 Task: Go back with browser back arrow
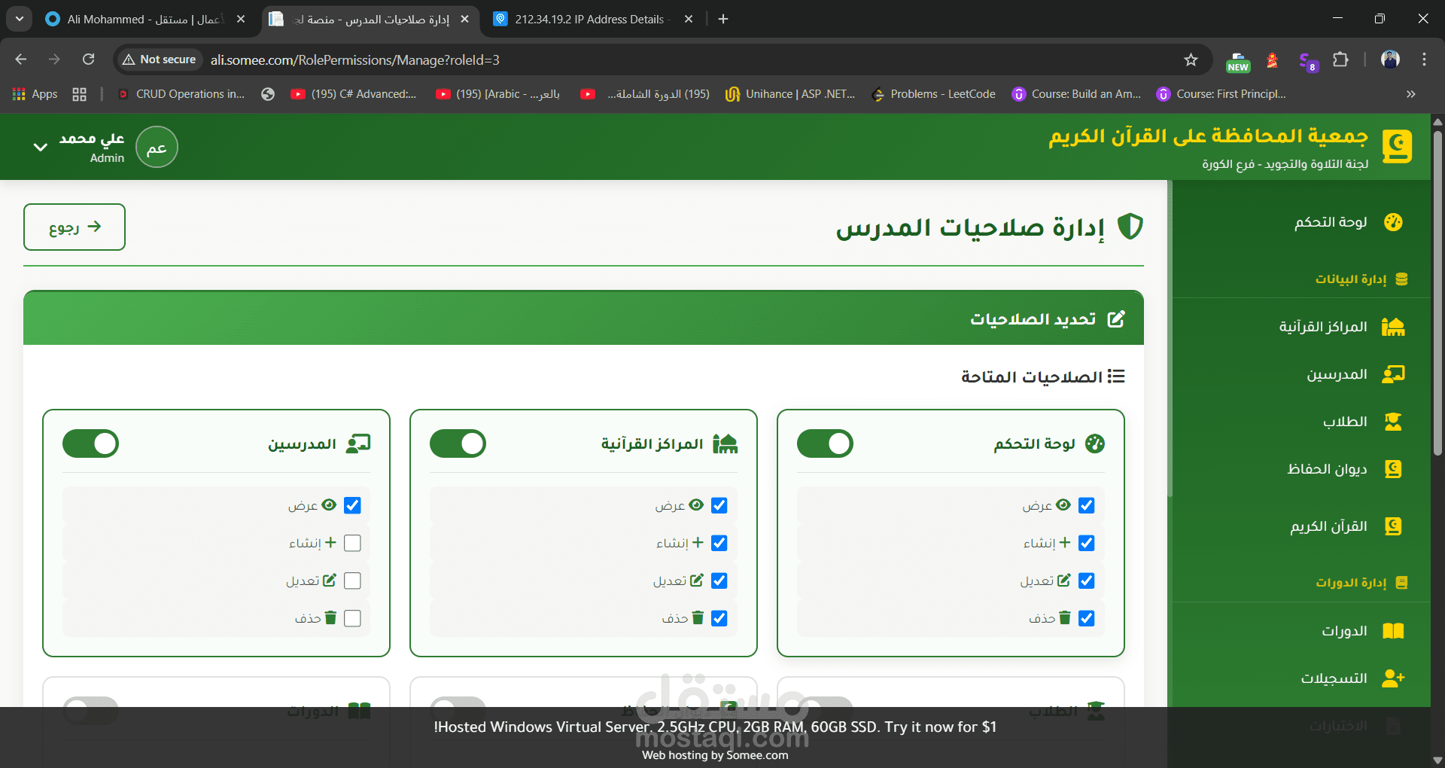(x=21, y=59)
